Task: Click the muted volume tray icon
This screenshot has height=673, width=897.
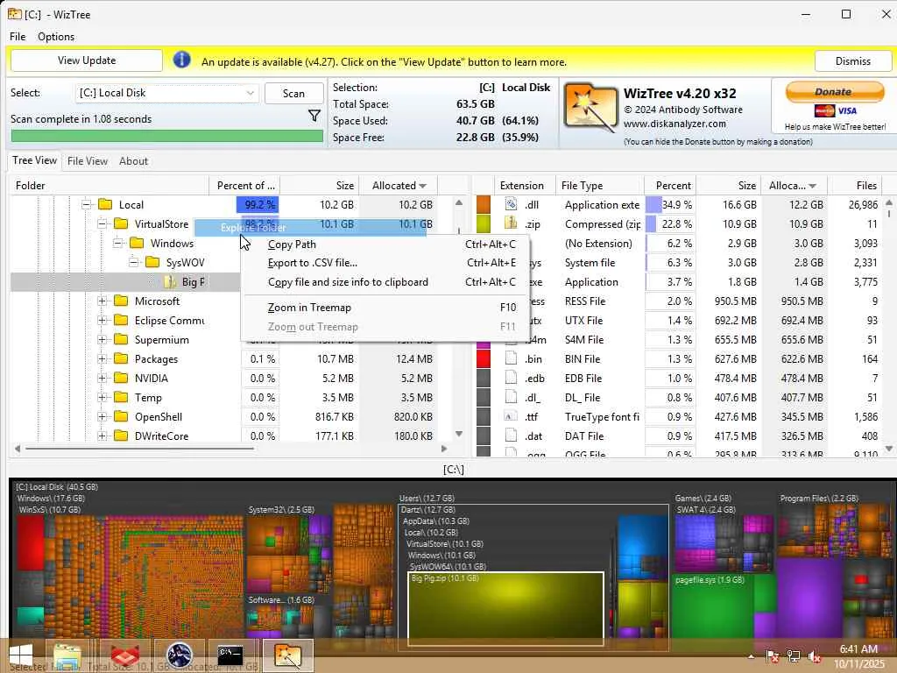Action: tap(814, 655)
